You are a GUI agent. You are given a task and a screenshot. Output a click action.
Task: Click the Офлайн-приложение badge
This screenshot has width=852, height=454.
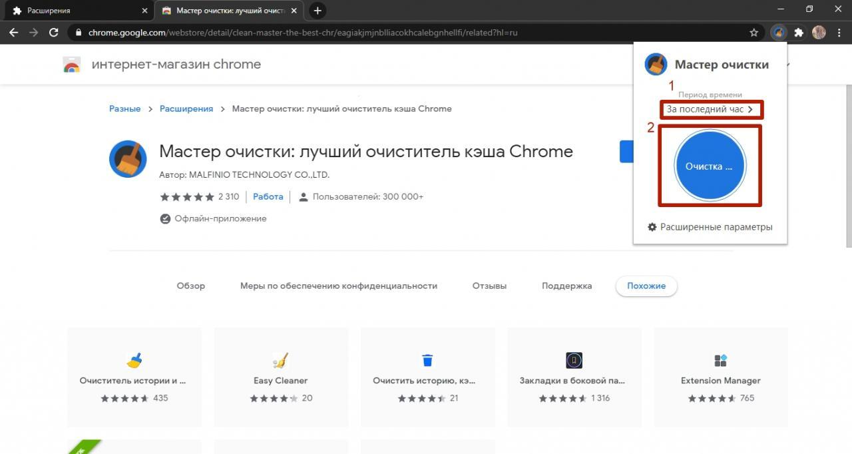tap(213, 218)
